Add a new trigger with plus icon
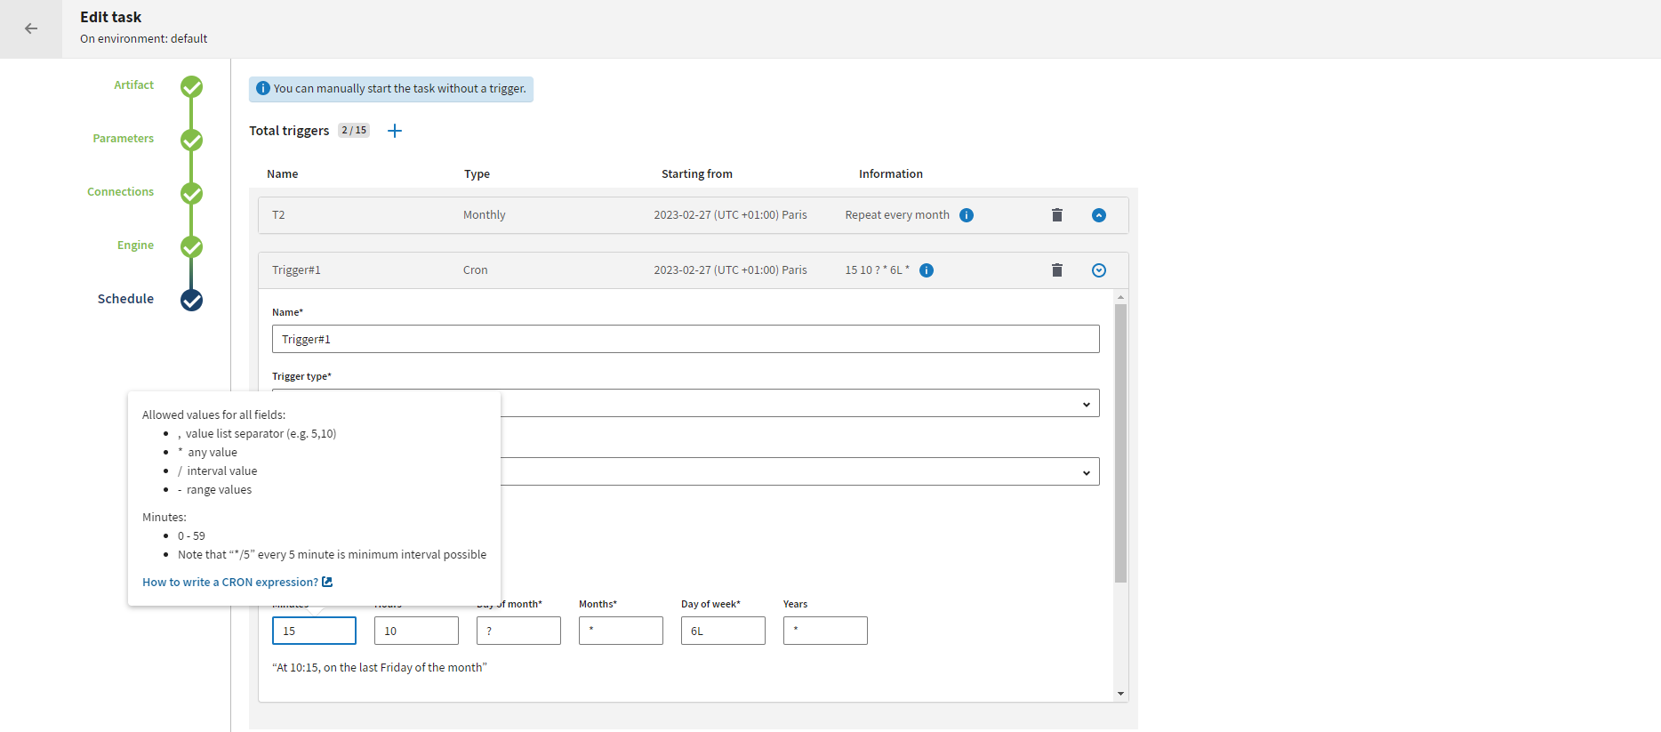 coord(395,131)
